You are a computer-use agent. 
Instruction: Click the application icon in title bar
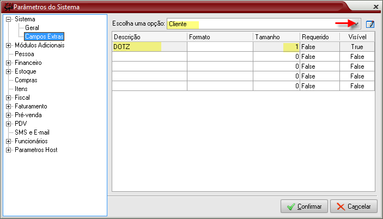tap(8, 7)
